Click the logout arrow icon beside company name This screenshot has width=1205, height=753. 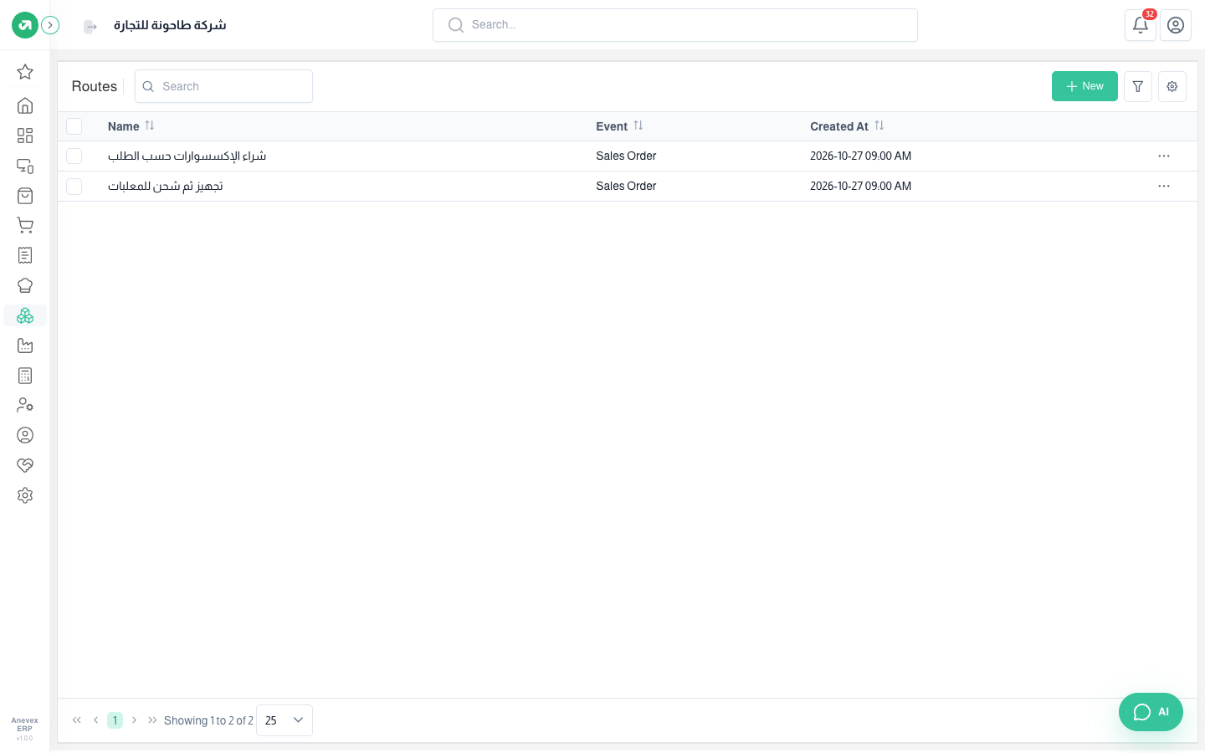coord(90,27)
